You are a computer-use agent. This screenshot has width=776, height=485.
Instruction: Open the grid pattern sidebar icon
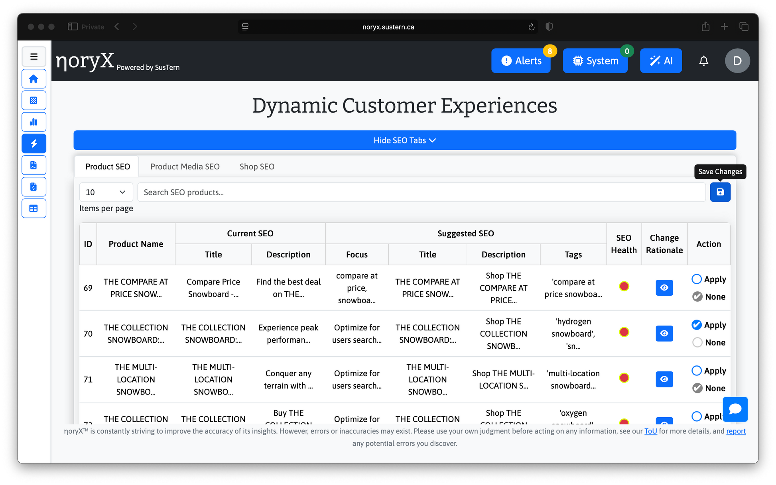click(34, 100)
